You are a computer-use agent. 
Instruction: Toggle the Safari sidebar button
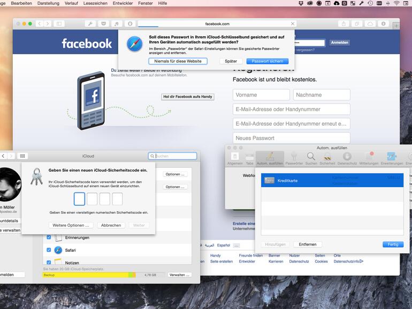click(59, 24)
